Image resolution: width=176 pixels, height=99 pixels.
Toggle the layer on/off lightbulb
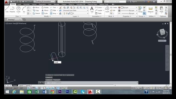(x=64, y=13)
